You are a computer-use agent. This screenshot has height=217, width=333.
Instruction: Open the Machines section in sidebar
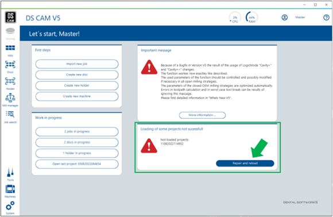point(10,191)
